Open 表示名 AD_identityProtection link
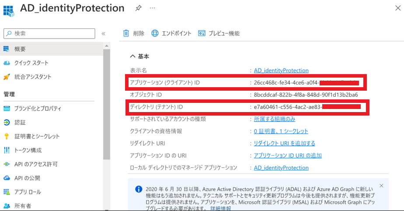Viewport: 404px width, 211px height. coord(281,71)
